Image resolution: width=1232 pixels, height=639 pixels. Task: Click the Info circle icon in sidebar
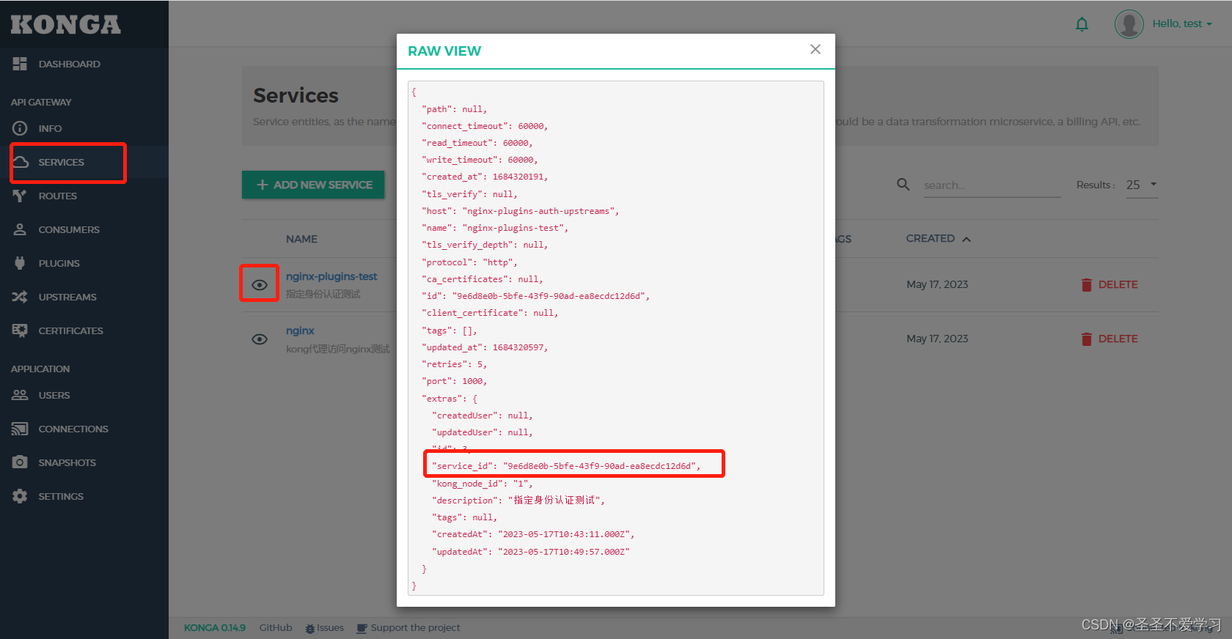coord(20,128)
